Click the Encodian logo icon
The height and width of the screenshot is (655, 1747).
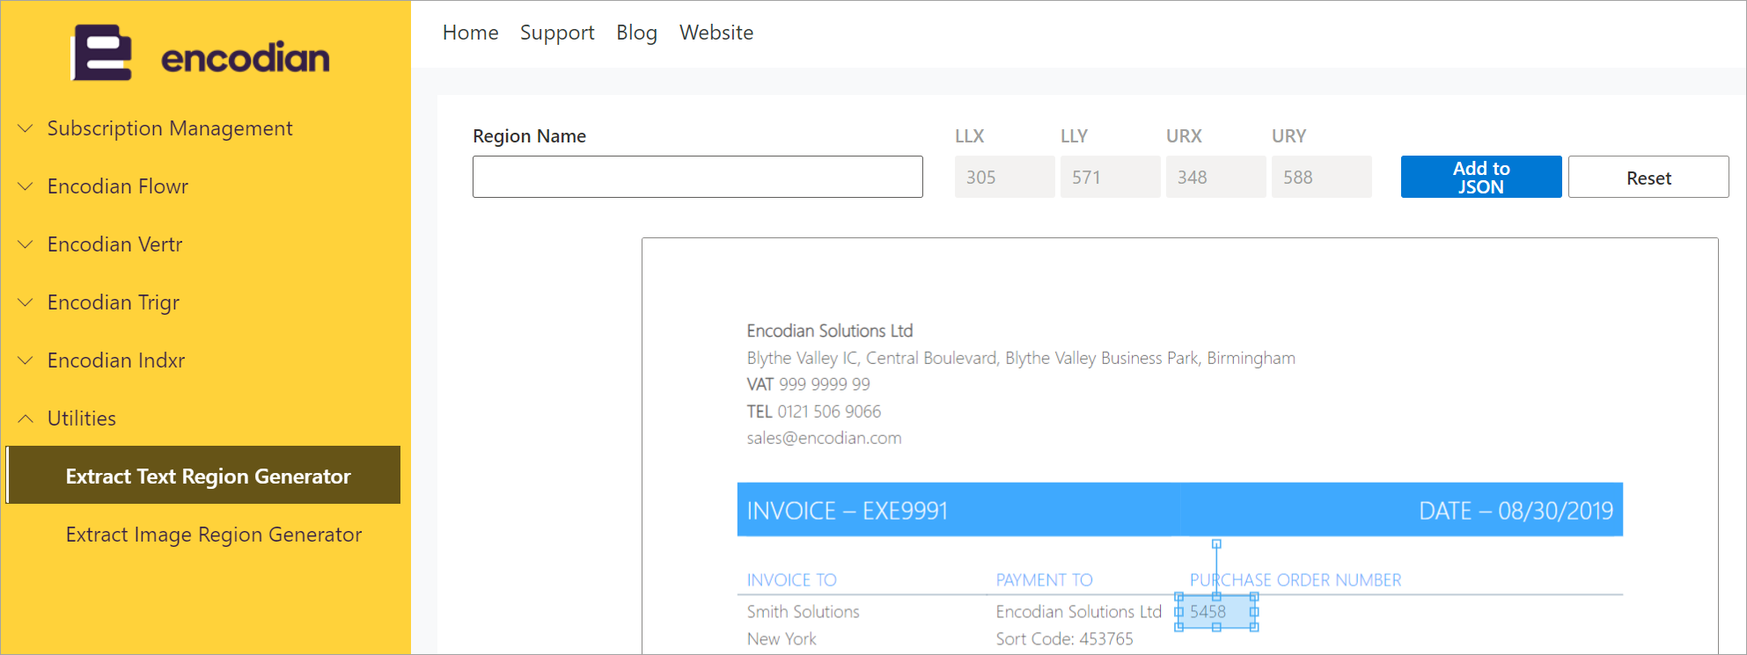point(102,53)
